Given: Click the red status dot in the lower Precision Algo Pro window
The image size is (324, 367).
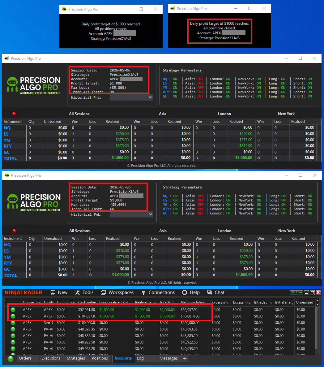Looking at the screenshot, I should coord(15,231).
